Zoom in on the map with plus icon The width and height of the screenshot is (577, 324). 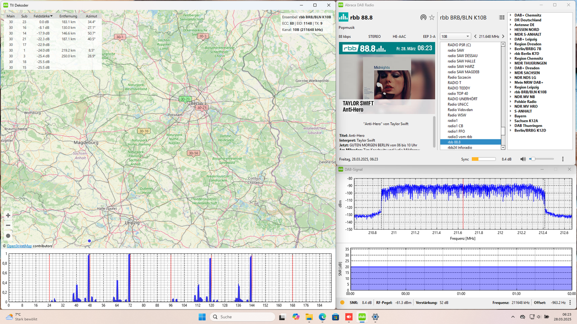(x=7, y=215)
